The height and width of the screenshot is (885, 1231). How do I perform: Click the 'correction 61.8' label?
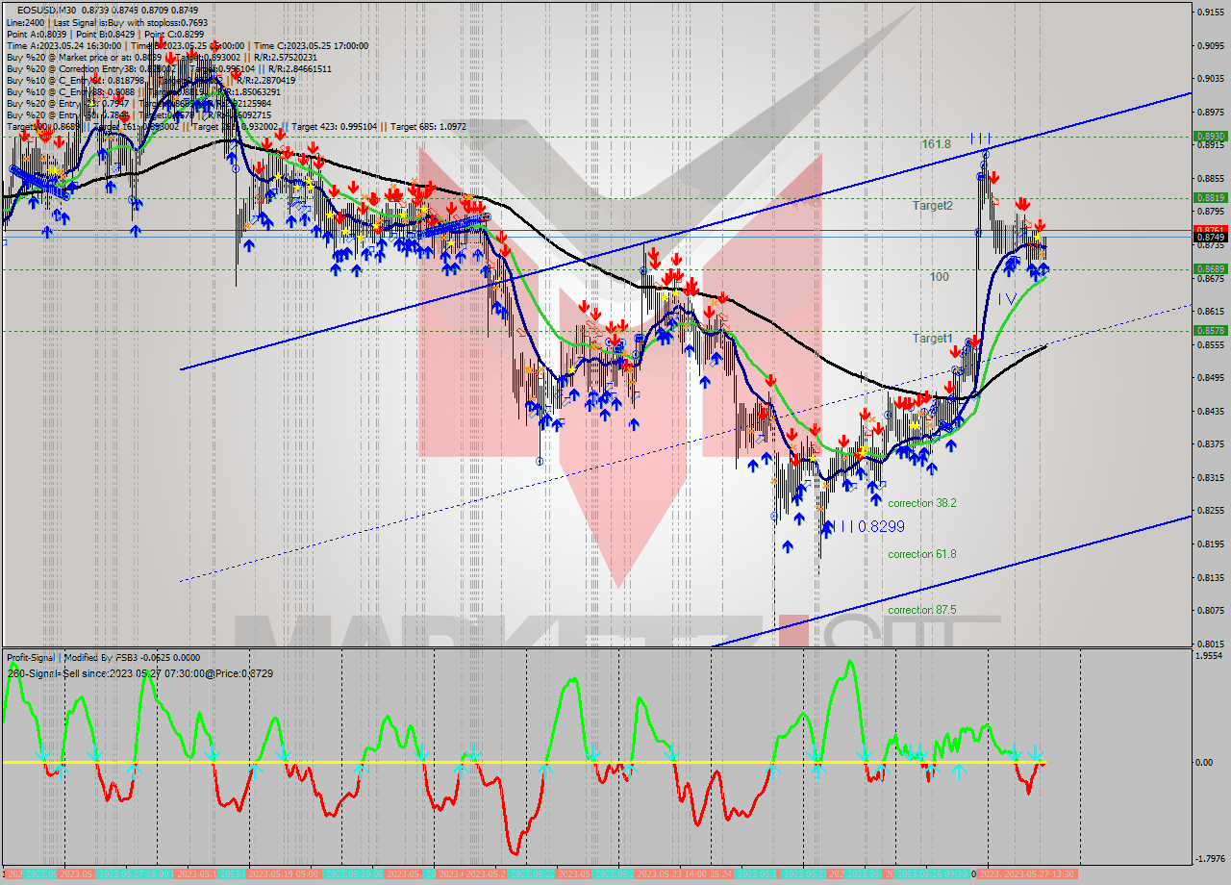921,553
